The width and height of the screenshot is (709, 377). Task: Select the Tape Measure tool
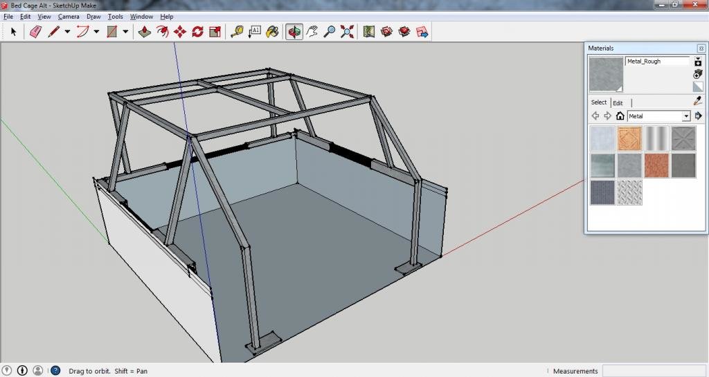[x=237, y=32]
